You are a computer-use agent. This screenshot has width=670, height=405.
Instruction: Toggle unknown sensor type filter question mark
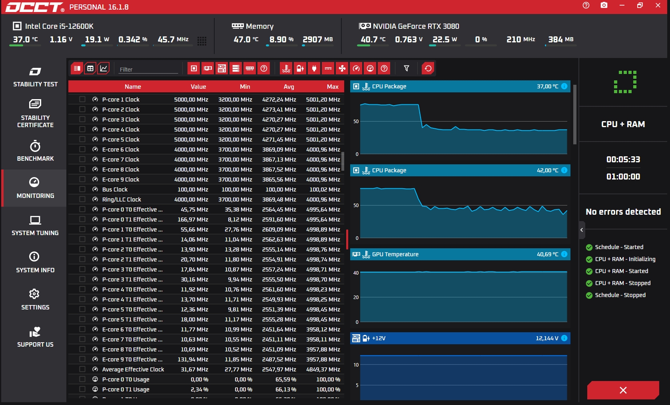coord(384,68)
